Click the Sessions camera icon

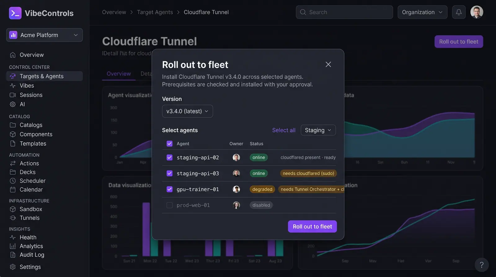click(13, 95)
